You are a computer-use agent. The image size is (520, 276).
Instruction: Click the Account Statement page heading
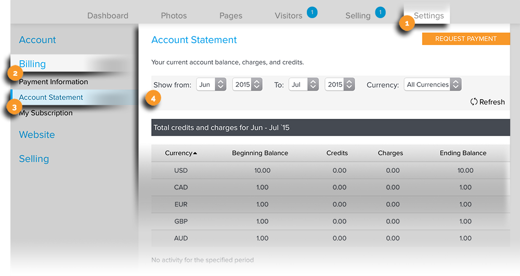pos(194,40)
